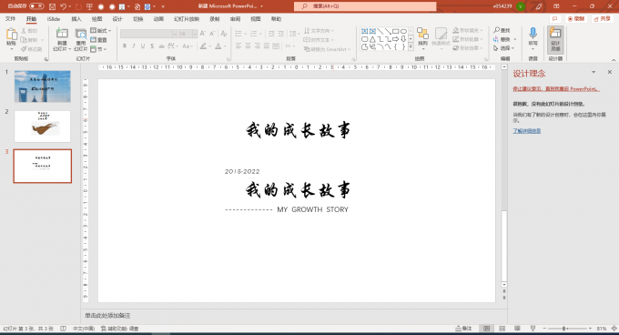
Task: Click the pen drawing mode icon in title bar
Action: [x=539, y=6]
